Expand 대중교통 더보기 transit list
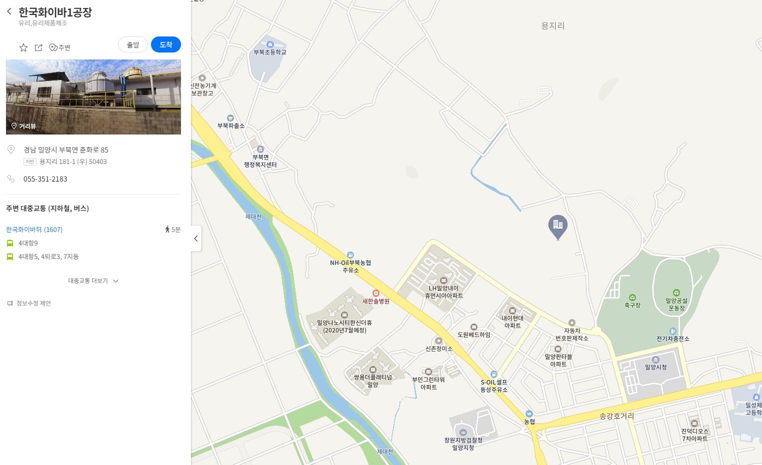The height and width of the screenshot is (465, 762). [x=93, y=281]
